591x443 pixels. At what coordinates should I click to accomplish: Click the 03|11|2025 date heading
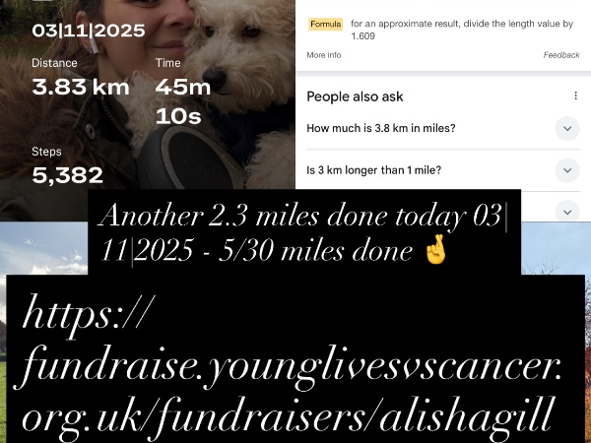tap(89, 31)
